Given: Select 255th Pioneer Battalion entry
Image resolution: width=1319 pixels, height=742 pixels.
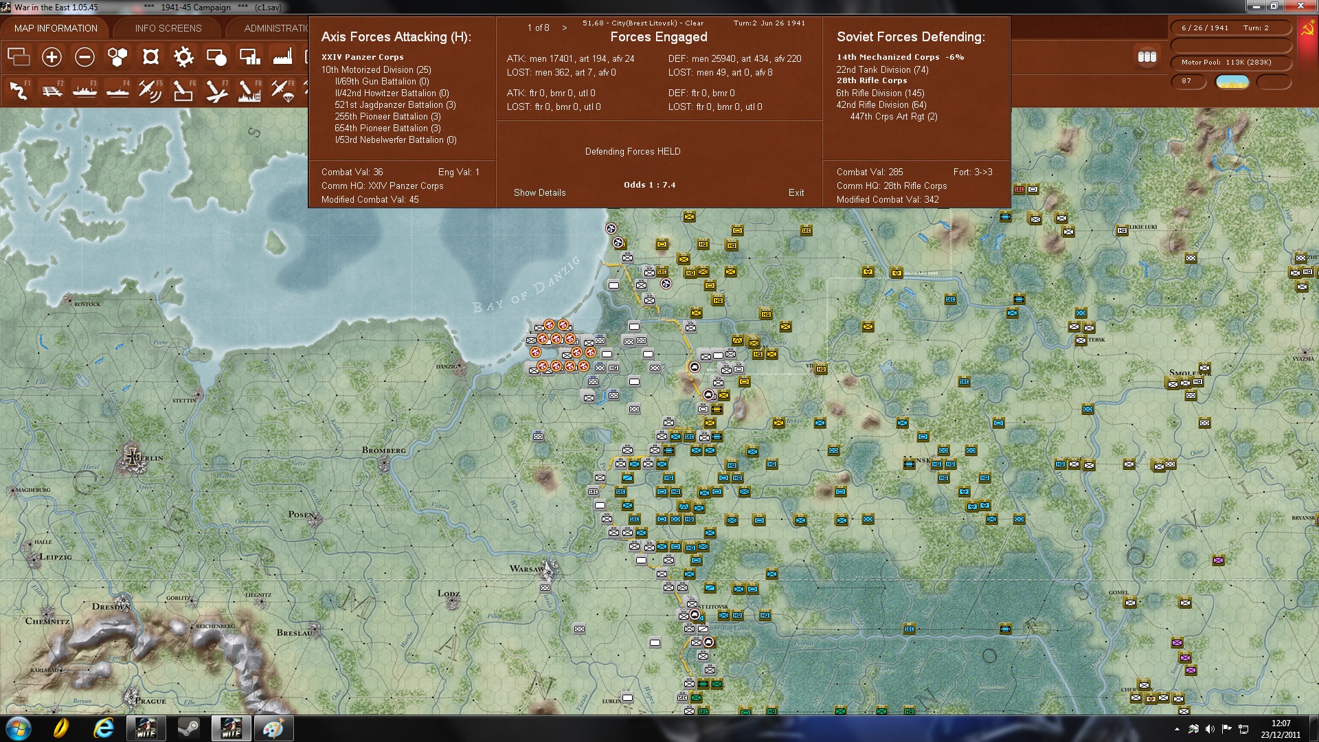Looking at the screenshot, I should [387, 116].
